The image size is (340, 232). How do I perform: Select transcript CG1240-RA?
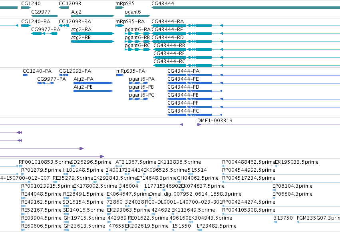(26, 26)
